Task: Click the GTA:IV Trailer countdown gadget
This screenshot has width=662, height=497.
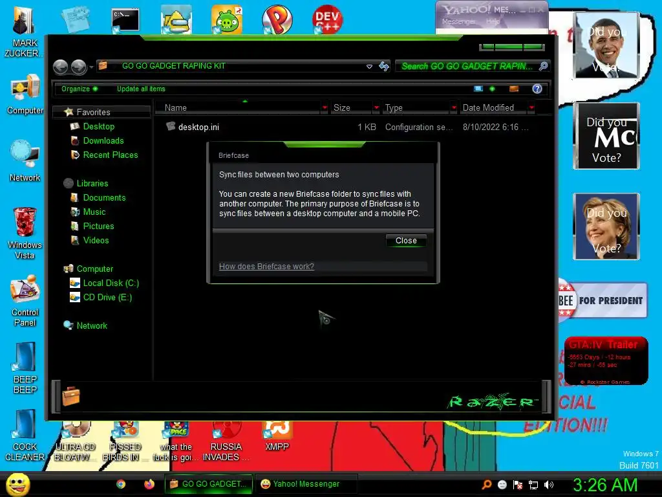Action: [606, 361]
